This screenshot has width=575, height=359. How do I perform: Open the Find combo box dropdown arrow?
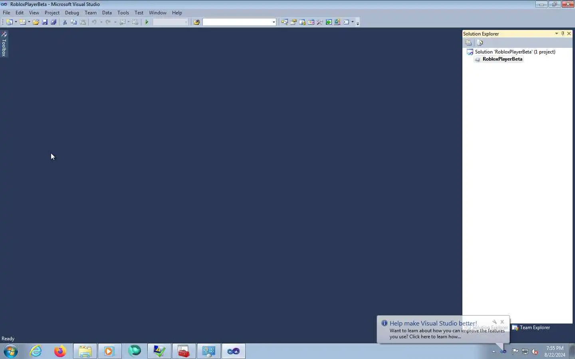click(274, 22)
